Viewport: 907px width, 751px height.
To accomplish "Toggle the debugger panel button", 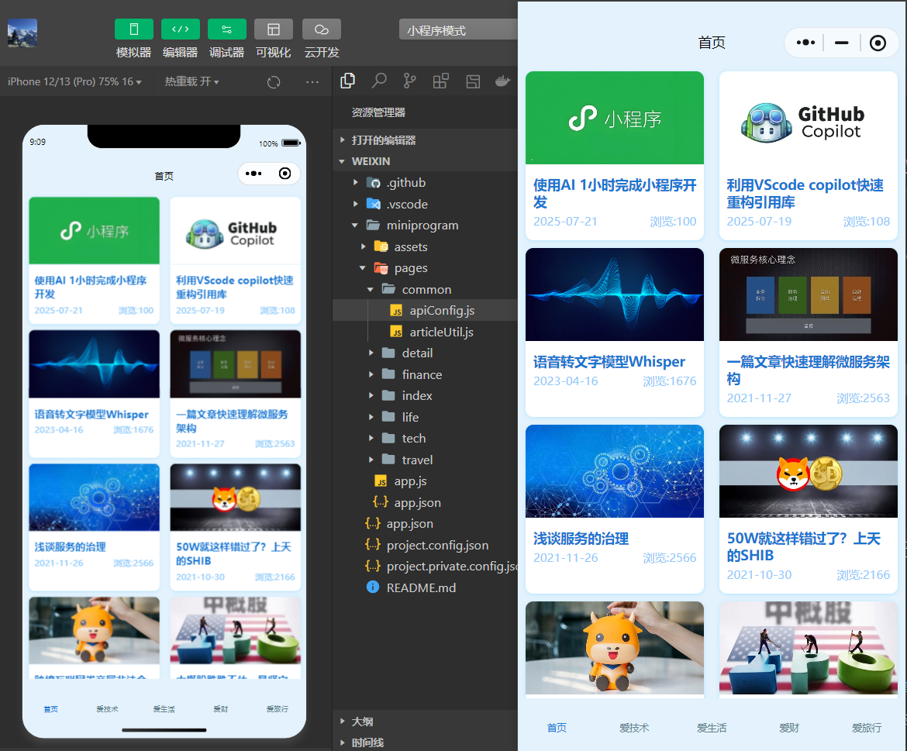I will (226, 29).
